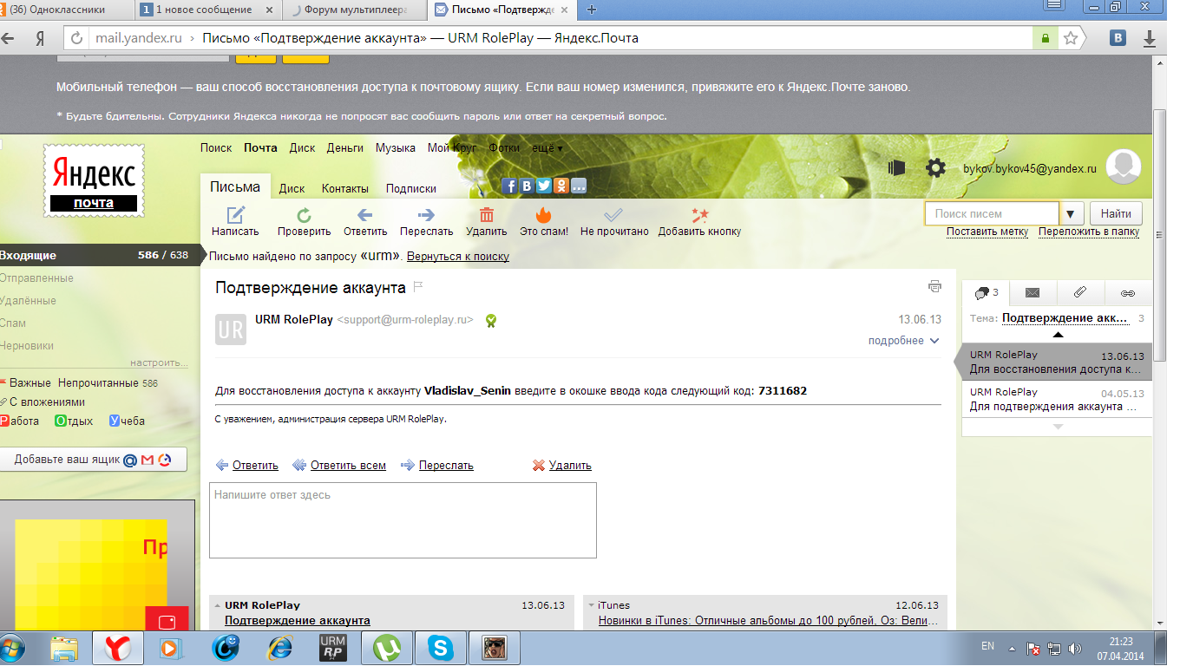Viewport: 1180px width, 666px height.
Task: Click the UR sender avatar
Action: [x=231, y=330]
